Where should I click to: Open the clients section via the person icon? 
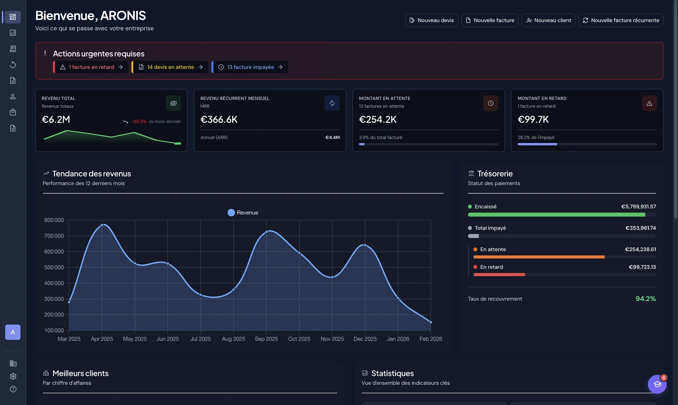(x=13, y=96)
